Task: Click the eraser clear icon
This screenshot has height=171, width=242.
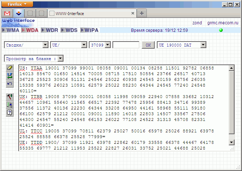Action: [10, 68]
